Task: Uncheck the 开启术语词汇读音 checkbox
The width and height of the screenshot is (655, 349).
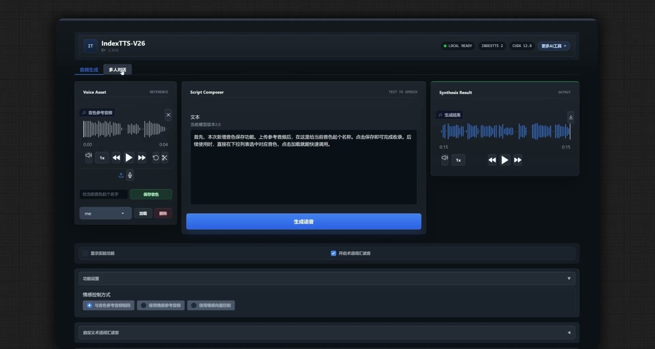Action: pos(334,253)
